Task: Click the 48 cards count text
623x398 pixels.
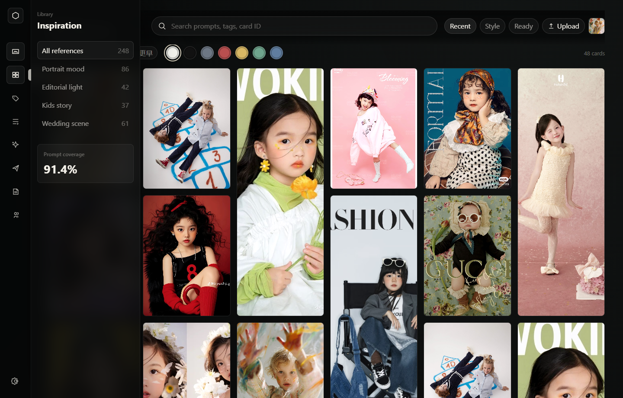Action: pyautogui.click(x=594, y=53)
